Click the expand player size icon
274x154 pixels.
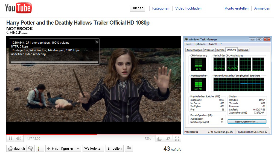pos(168,138)
